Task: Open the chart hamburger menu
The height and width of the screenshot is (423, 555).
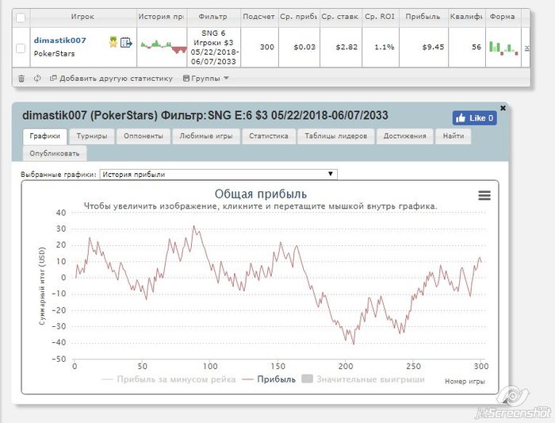Action: 484,195
